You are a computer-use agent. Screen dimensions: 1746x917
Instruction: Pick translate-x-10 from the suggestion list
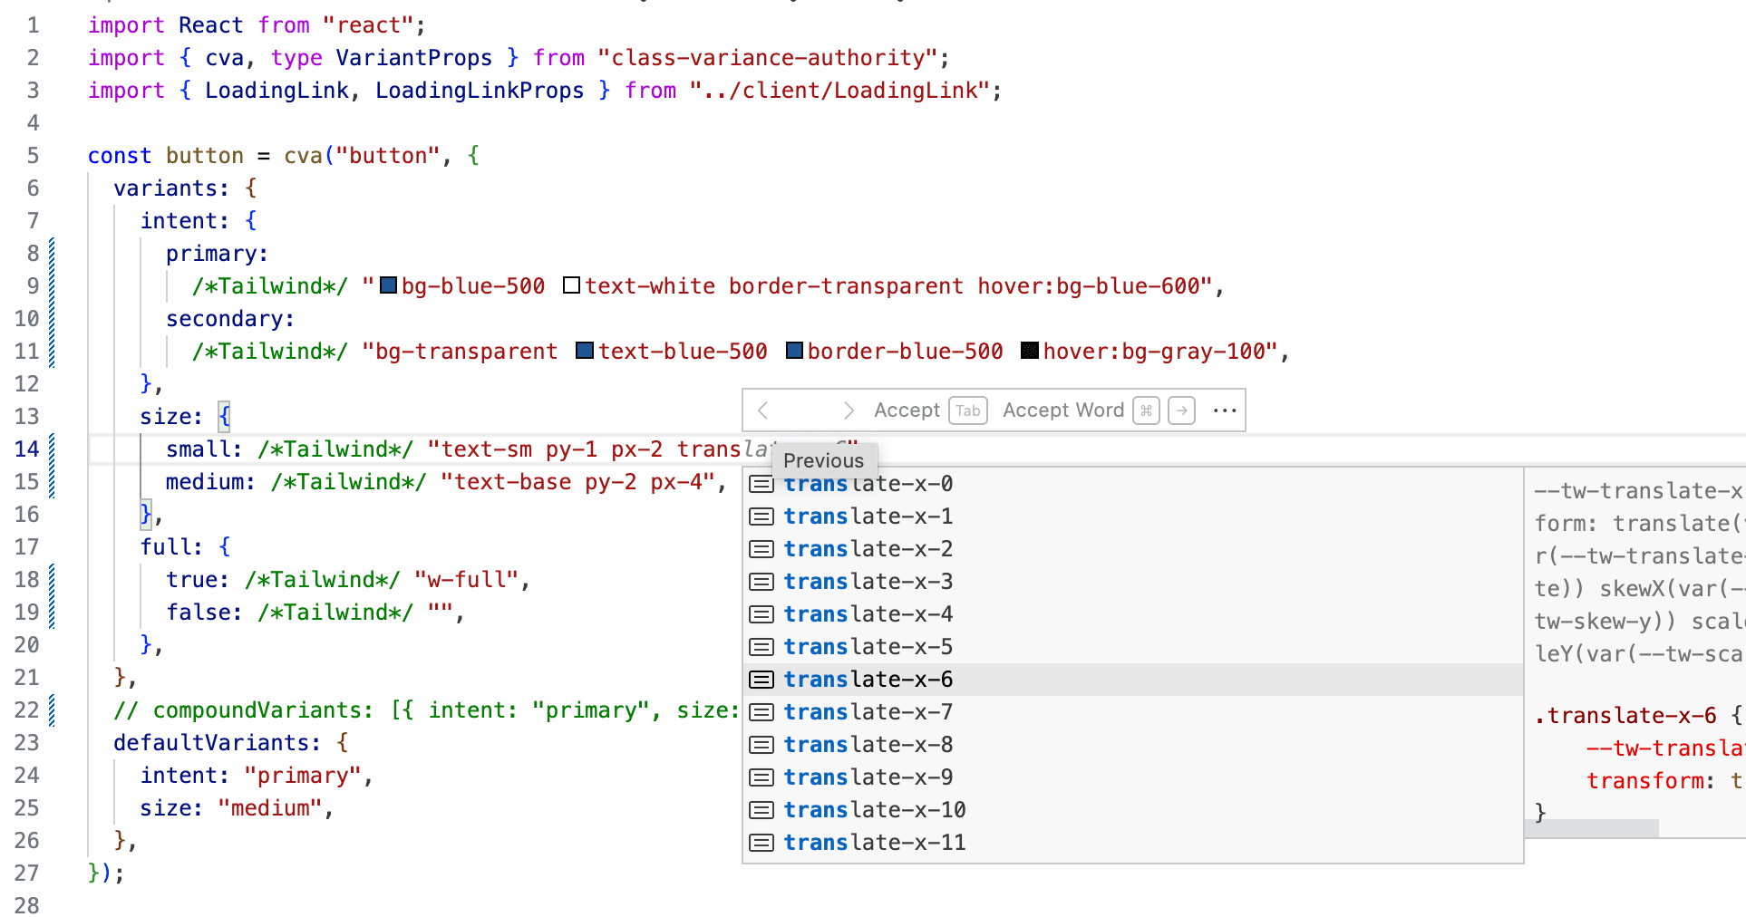[874, 810]
